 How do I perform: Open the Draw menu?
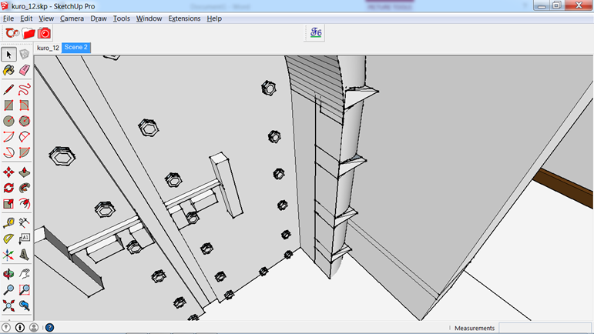(x=99, y=18)
